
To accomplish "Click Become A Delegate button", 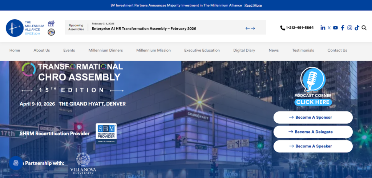I will (x=313, y=132).
